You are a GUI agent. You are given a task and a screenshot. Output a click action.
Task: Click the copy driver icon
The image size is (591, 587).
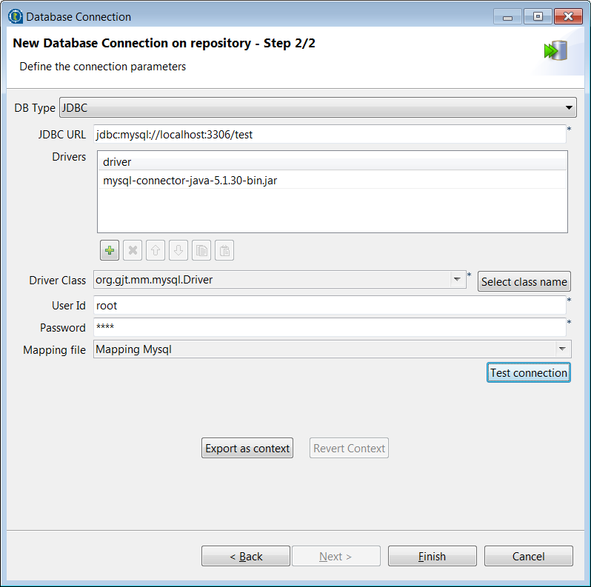pos(201,251)
